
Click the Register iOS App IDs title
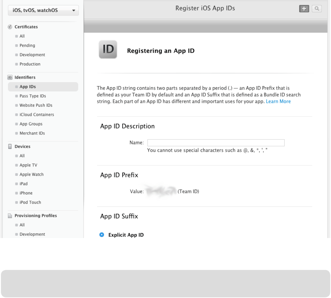(205, 8)
